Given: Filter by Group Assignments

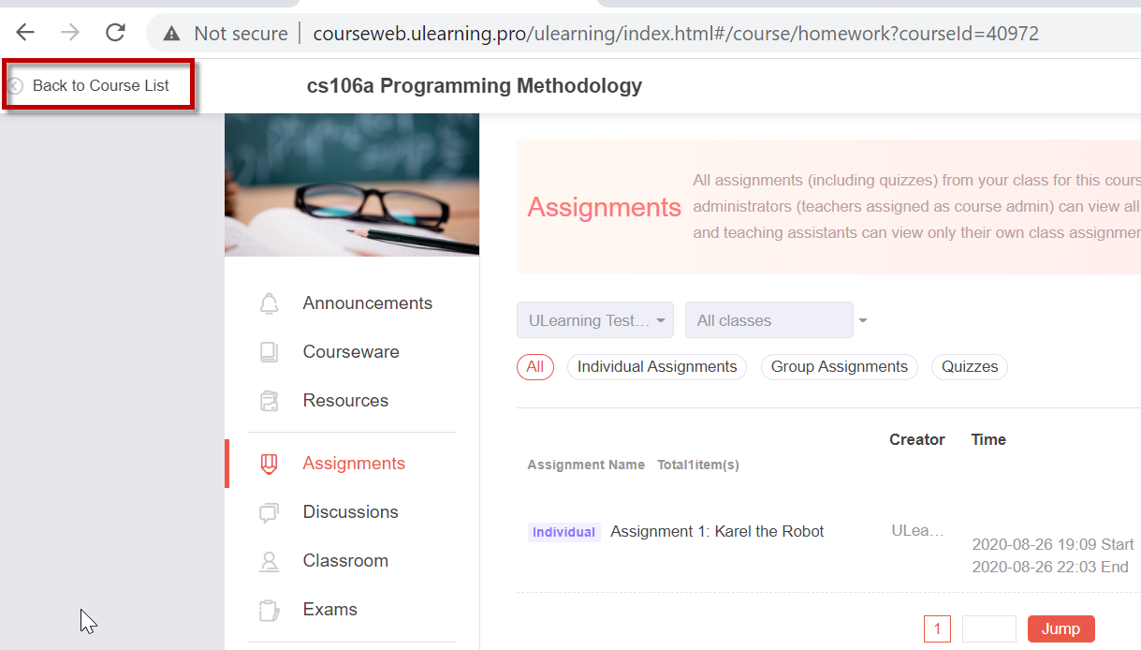Looking at the screenshot, I should [x=840, y=367].
